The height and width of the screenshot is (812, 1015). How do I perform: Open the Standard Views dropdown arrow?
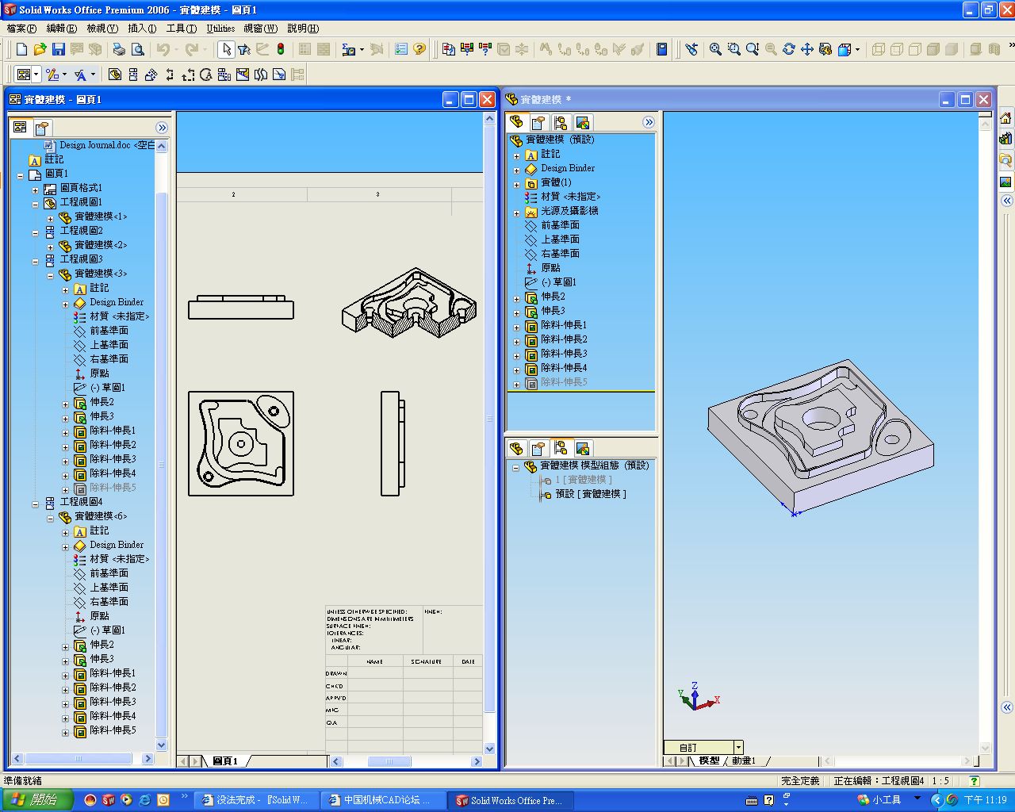coord(857,49)
